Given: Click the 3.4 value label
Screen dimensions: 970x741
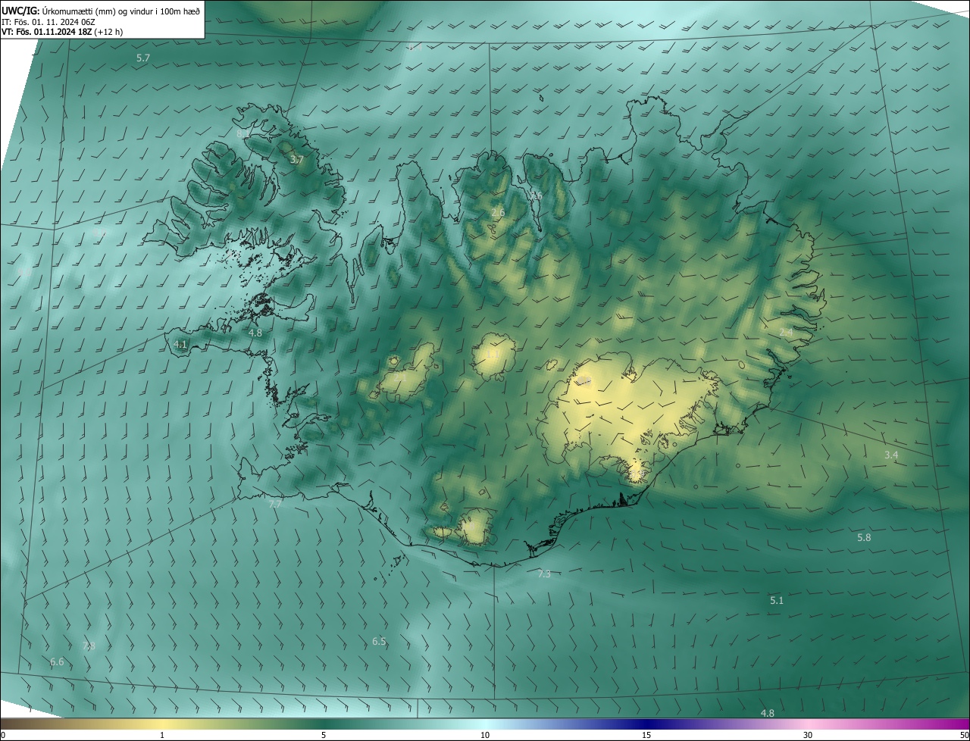Looking at the screenshot, I should 891,455.
